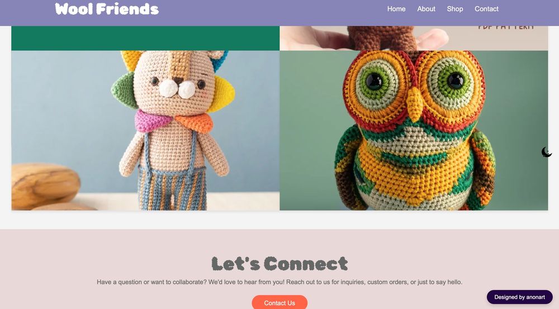Open the About nav link

tap(426, 9)
